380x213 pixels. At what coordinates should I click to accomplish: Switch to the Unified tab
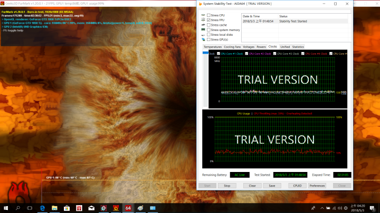click(285, 47)
